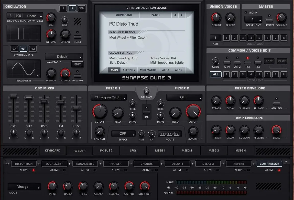Click the Amp Envelope ATTACK knob

[216, 130]
